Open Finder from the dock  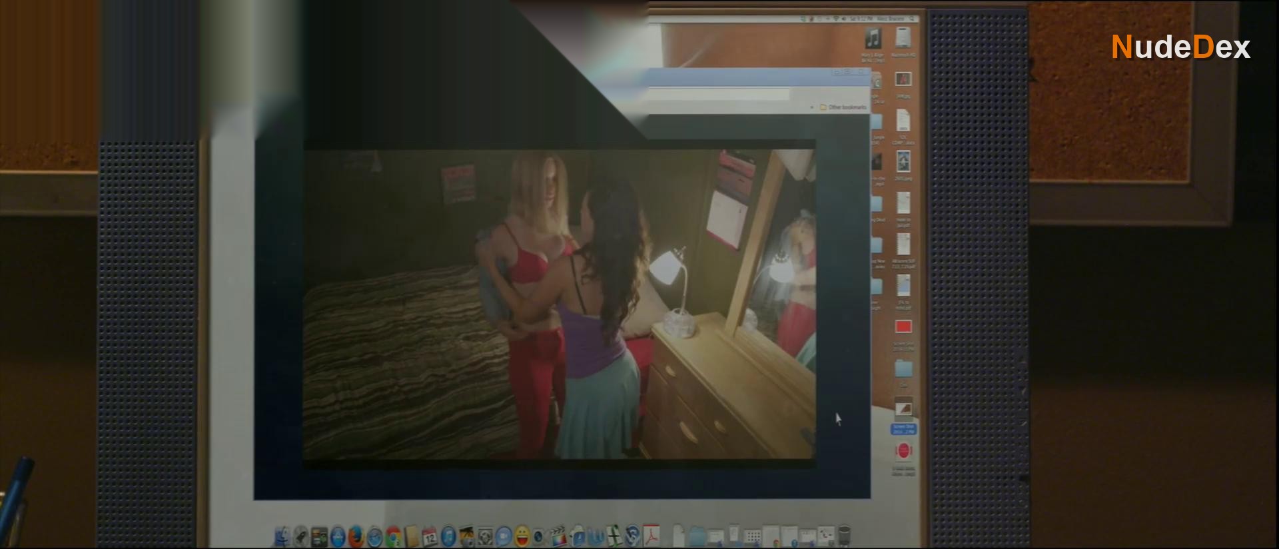pos(282,536)
